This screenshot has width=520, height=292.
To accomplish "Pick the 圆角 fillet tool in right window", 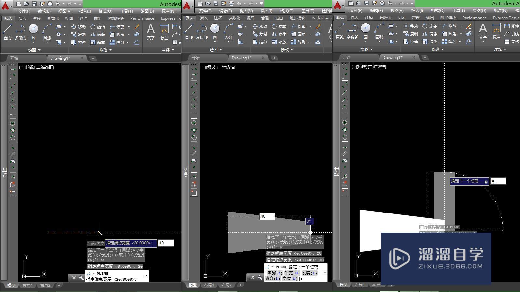I will [x=449, y=34].
